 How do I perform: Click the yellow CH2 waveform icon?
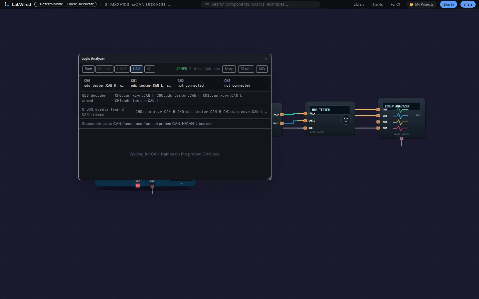pos(400,122)
